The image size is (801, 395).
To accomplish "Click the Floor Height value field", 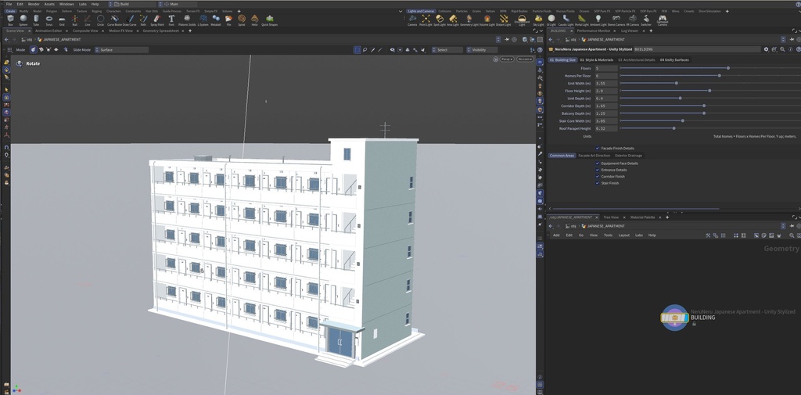I will [x=606, y=91].
